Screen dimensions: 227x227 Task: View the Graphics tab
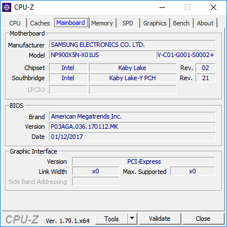(x=155, y=23)
